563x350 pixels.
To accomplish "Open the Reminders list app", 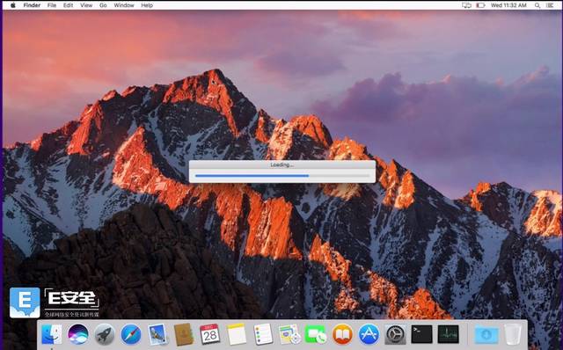I will [263, 334].
